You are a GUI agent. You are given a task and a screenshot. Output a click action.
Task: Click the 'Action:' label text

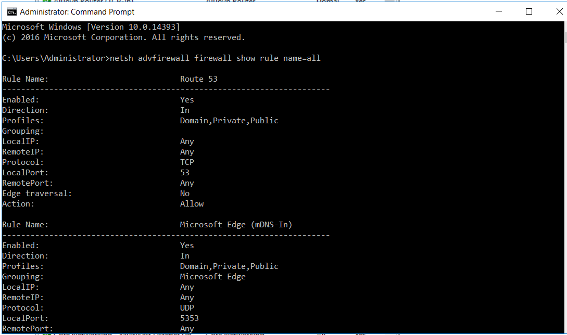pos(18,204)
